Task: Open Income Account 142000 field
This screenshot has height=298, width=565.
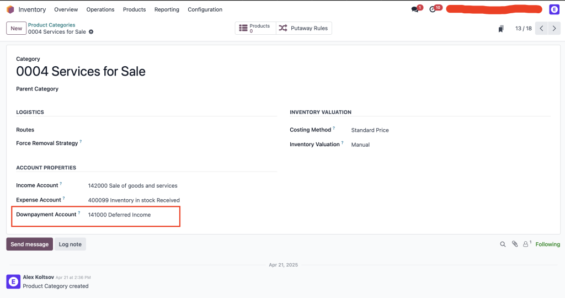Action: pyautogui.click(x=132, y=185)
